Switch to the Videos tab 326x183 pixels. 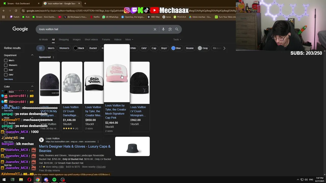[x=118, y=39]
